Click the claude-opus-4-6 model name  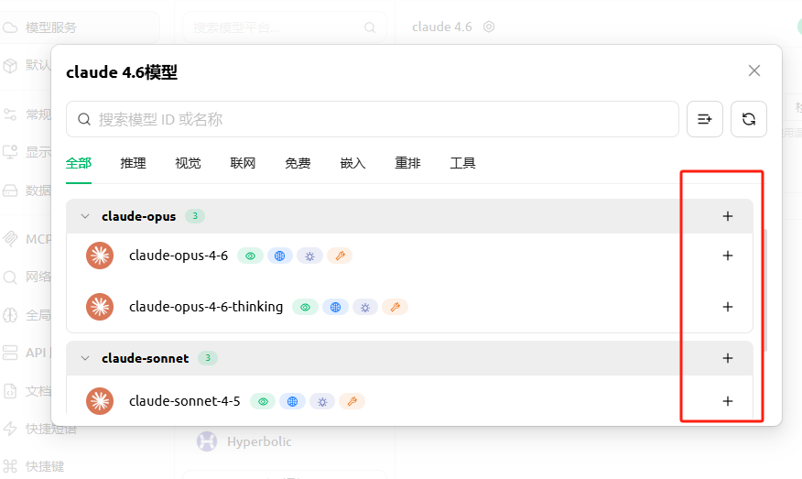pyautogui.click(x=179, y=256)
